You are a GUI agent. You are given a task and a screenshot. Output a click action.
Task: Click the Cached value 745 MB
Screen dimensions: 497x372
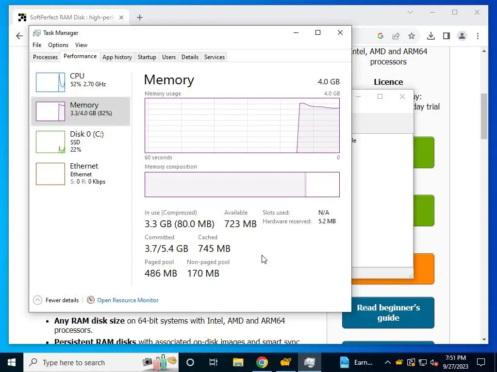click(x=214, y=248)
